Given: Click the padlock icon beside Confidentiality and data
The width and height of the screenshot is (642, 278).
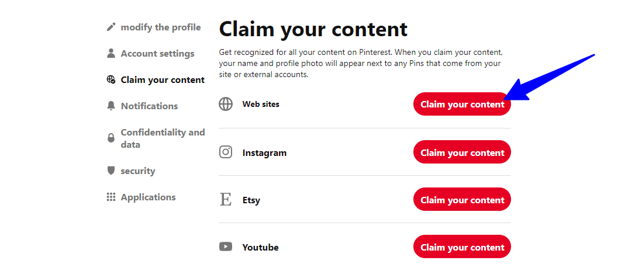Looking at the screenshot, I should point(111,138).
